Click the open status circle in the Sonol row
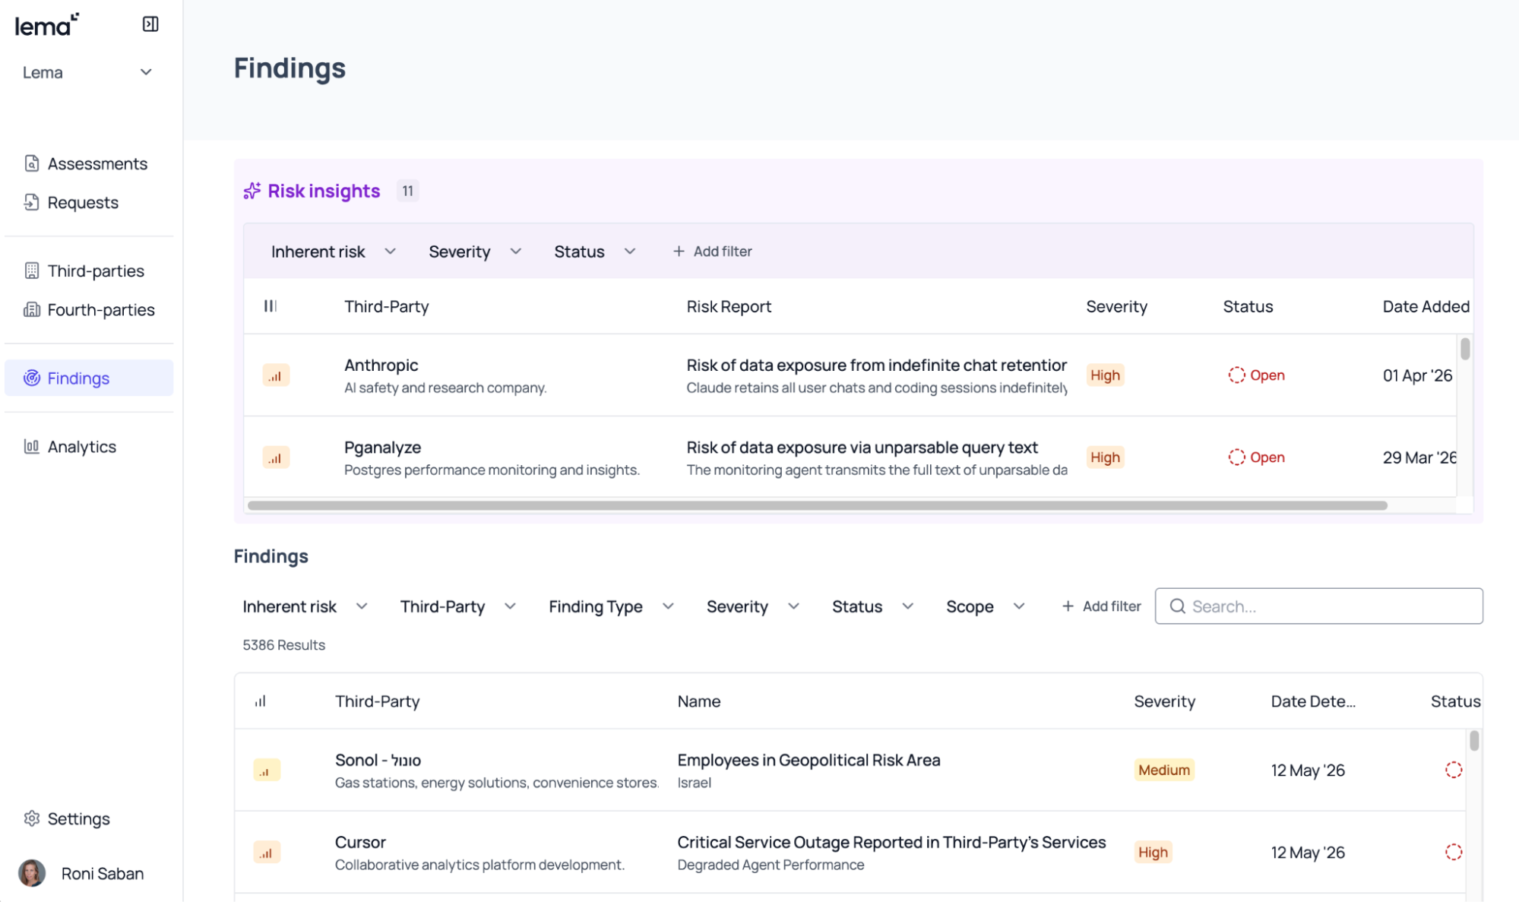1519x902 pixels. click(x=1454, y=770)
